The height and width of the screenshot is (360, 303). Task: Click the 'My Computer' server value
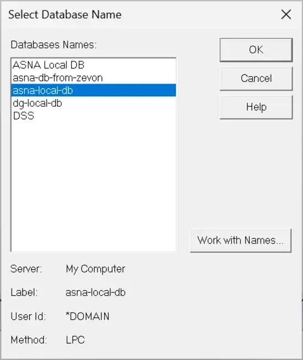tap(95, 269)
